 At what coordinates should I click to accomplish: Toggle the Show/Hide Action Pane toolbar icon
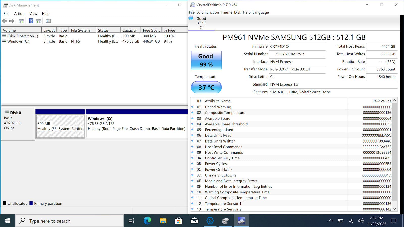[x=39, y=21]
